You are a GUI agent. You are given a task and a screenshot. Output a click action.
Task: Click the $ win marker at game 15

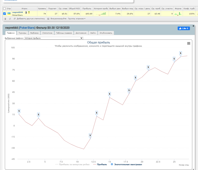pyautogui.click(x=110, y=94)
